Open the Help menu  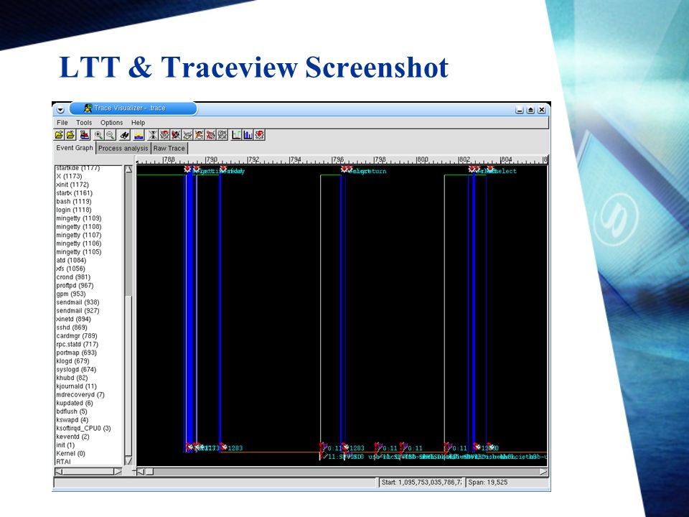(138, 123)
